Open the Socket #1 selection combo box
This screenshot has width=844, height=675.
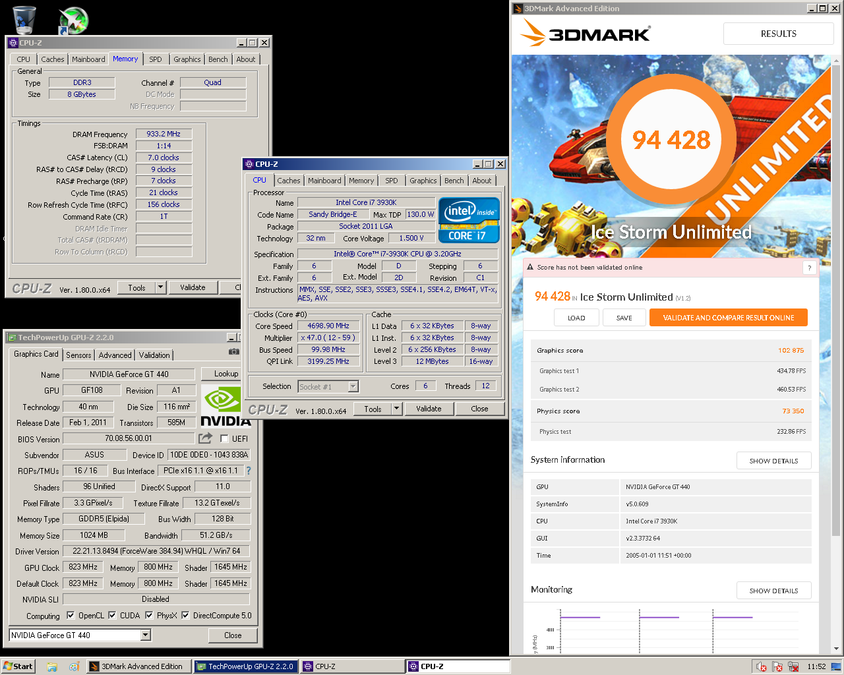tap(328, 387)
